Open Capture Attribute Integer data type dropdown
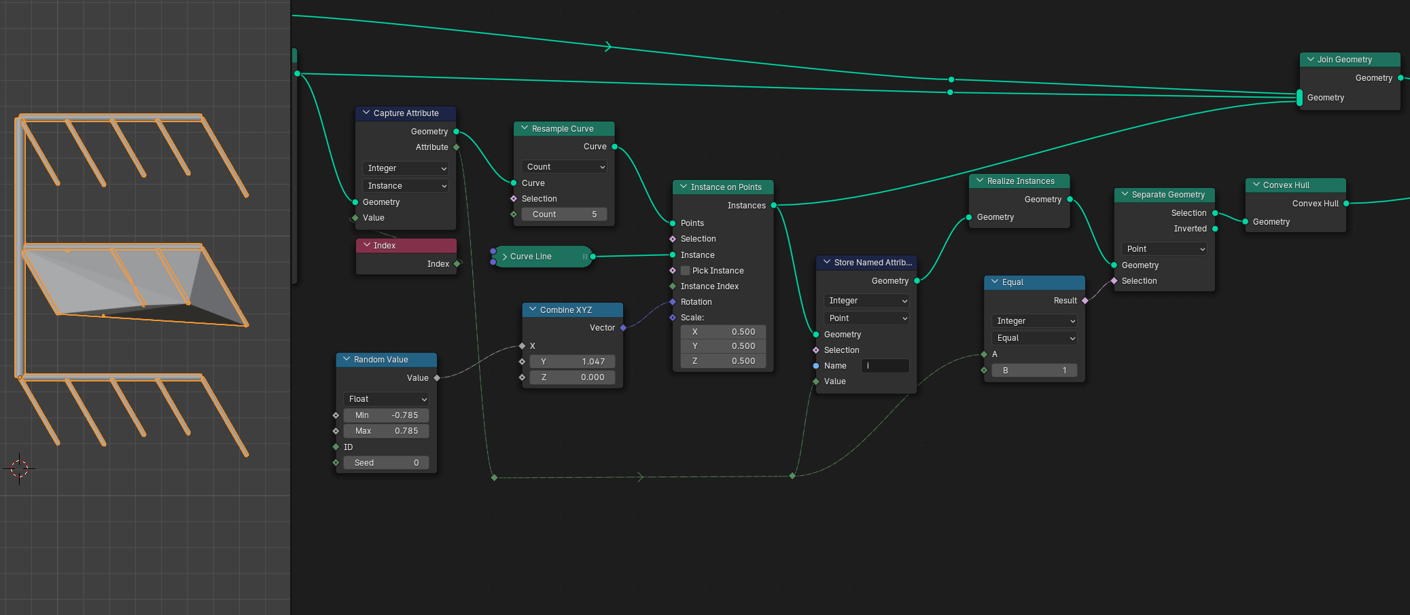This screenshot has width=1410, height=615. (x=406, y=168)
